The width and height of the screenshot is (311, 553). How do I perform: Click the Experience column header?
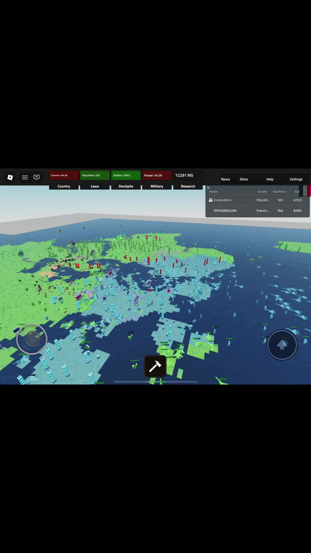280,192
